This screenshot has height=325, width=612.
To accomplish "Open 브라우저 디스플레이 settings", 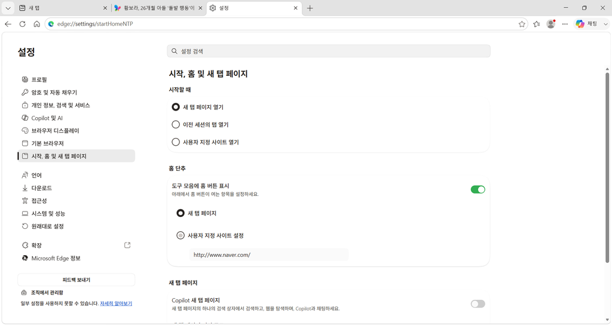I will click(x=76, y=131).
